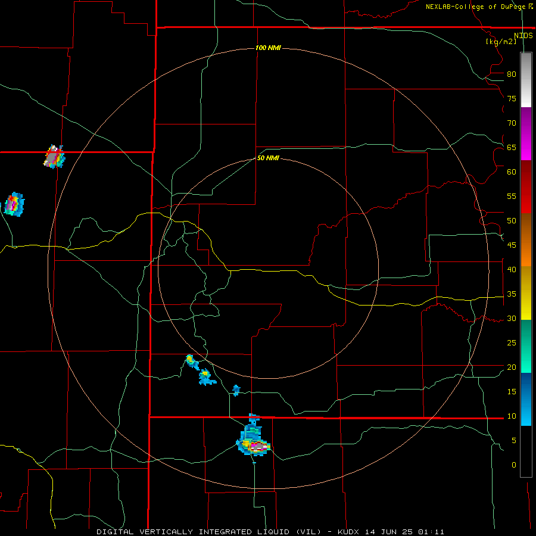Image resolution: width=536 pixels, height=536 pixels.
Task: Click the 65 value on the color scale
Action: pos(512,147)
